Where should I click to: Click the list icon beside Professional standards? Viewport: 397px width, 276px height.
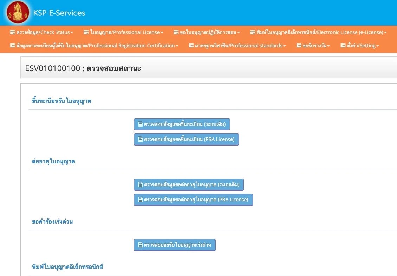(191, 46)
